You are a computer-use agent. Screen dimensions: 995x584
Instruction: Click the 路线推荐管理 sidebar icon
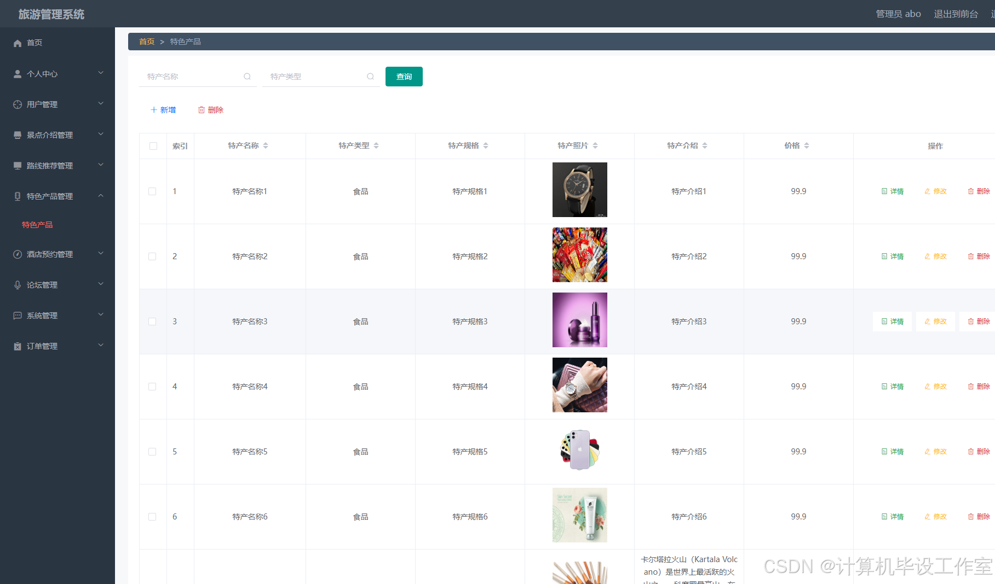(x=18, y=166)
